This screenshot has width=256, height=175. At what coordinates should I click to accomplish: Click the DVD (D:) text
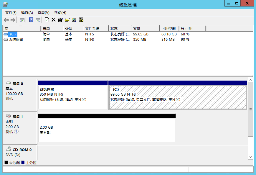13,155
